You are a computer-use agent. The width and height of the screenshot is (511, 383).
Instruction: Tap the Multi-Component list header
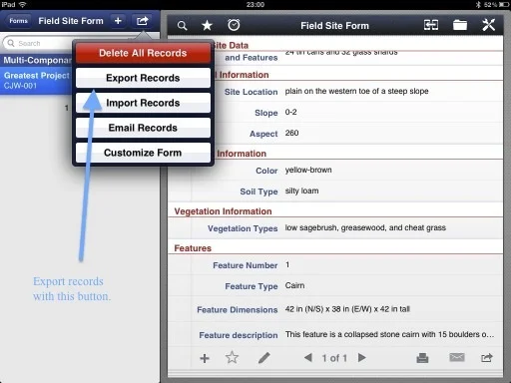click(37, 60)
